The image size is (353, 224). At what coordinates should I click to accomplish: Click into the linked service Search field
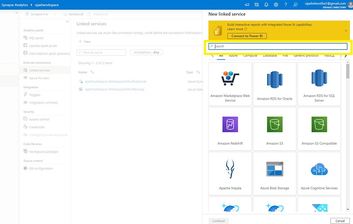tap(278, 46)
